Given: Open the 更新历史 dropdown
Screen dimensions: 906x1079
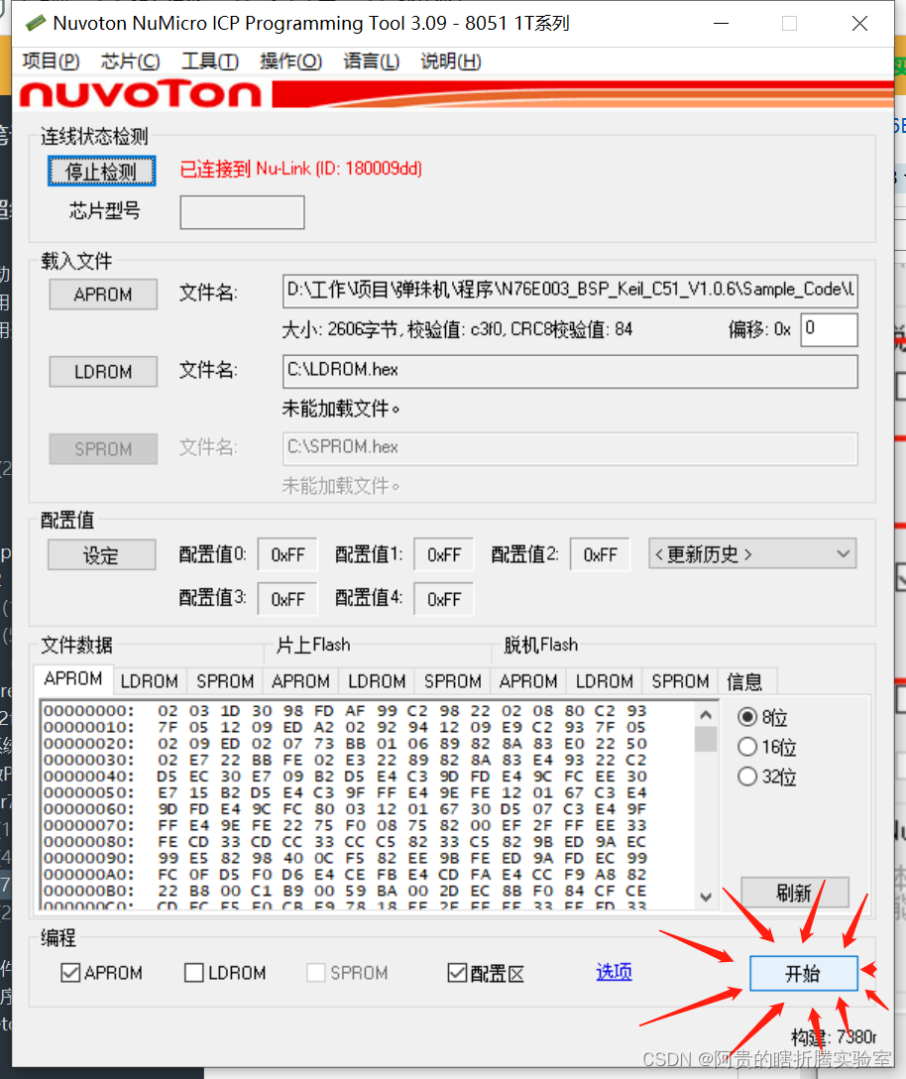Looking at the screenshot, I should 751,554.
